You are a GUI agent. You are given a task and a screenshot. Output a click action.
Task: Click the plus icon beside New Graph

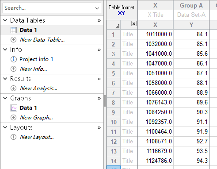(14, 118)
